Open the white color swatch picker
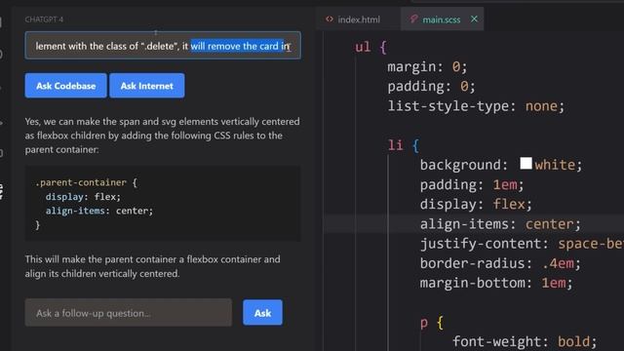Image resolution: width=624 pixels, height=351 pixels. coord(526,163)
